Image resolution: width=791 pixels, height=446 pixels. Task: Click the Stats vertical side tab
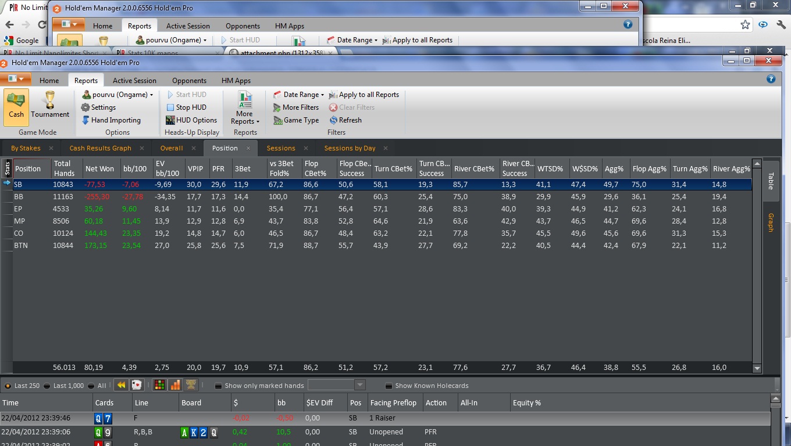7,168
